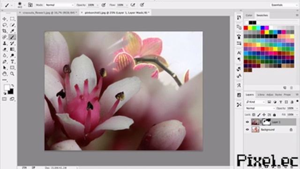Viewport: 300px width, 169px height.
Task: Open layer blending mode dropdown
Action: point(260,108)
